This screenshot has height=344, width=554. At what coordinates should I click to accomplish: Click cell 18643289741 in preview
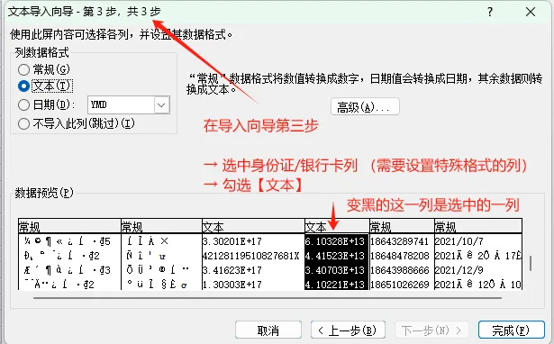400,241
